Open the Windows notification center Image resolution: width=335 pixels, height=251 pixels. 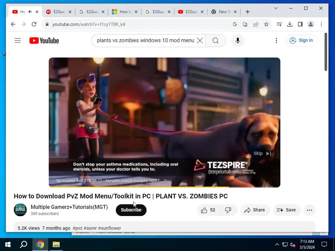point(324,244)
